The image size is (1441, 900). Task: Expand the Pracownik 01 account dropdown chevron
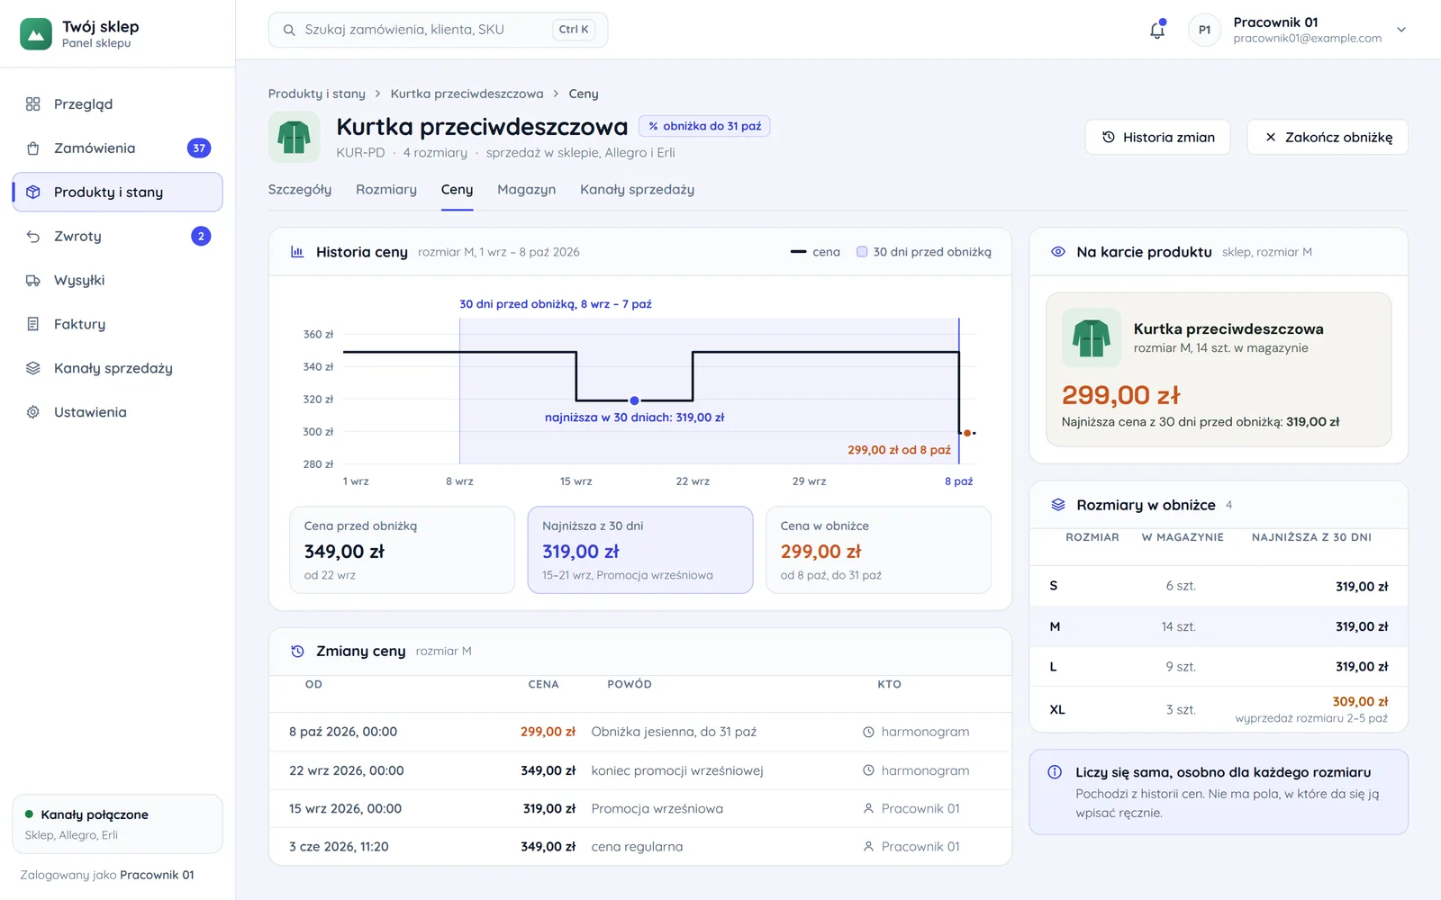point(1401,30)
